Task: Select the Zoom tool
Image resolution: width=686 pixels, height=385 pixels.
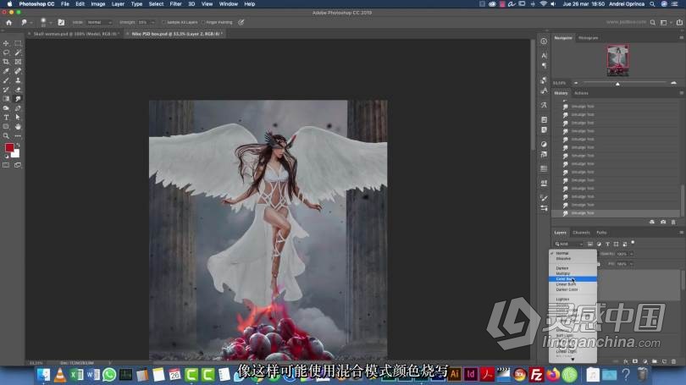Action: click(x=6, y=136)
